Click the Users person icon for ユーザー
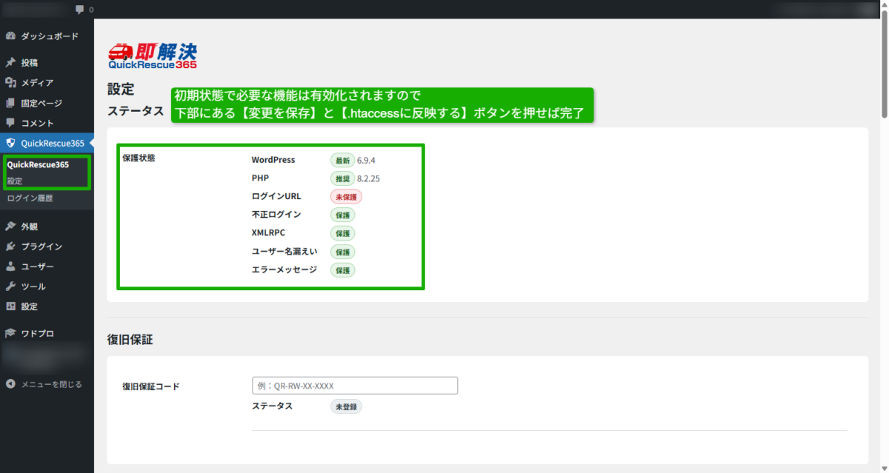889x473 pixels. 10,266
